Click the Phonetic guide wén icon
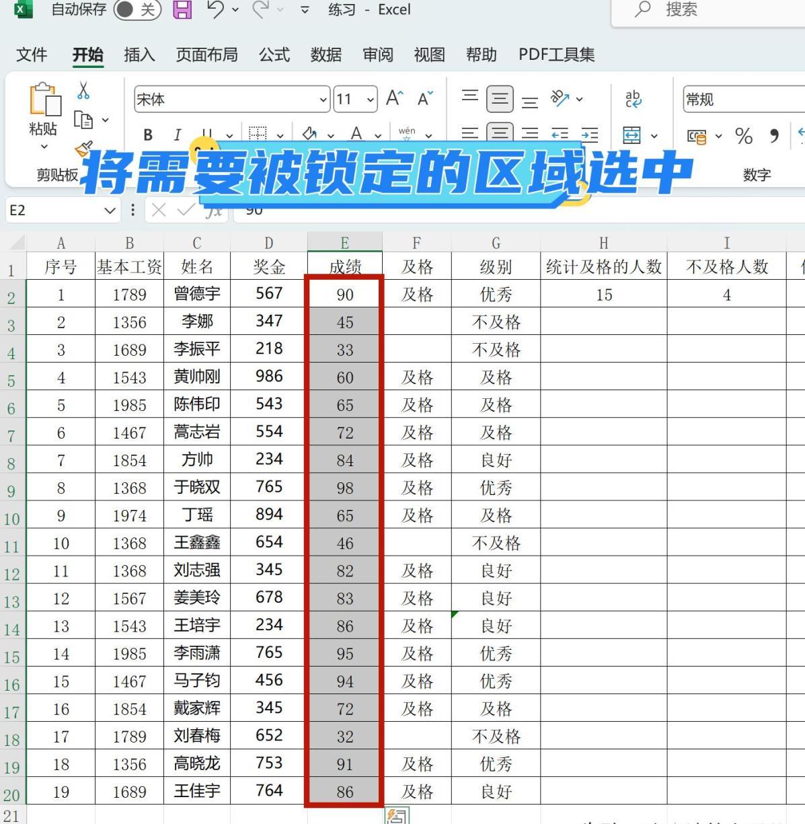Screen dimensions: 805x824 407,133
